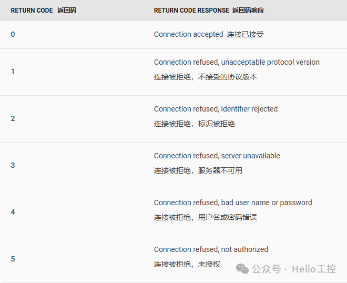
Task: Click return code 4 in the first column
Action: click(13, 212)
